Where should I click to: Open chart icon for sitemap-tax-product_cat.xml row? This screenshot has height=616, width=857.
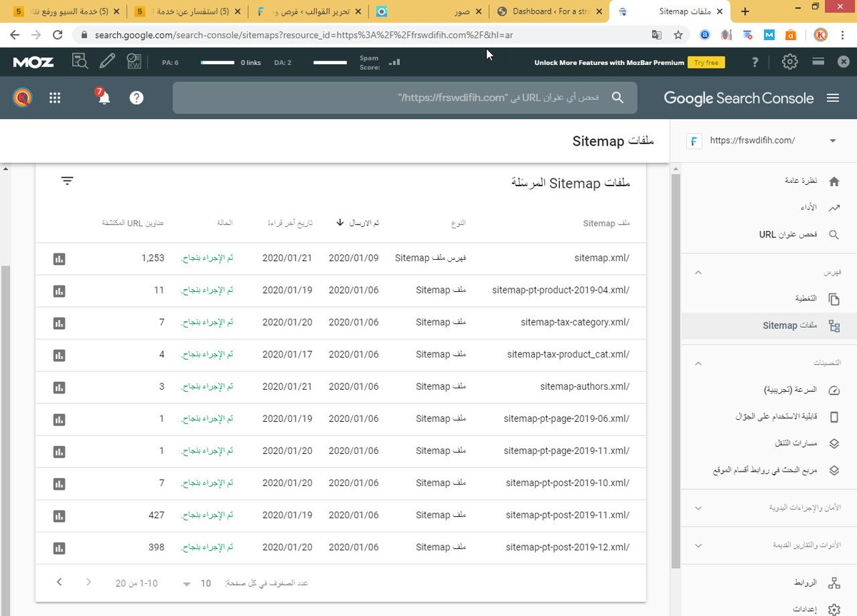pos(59,355)
